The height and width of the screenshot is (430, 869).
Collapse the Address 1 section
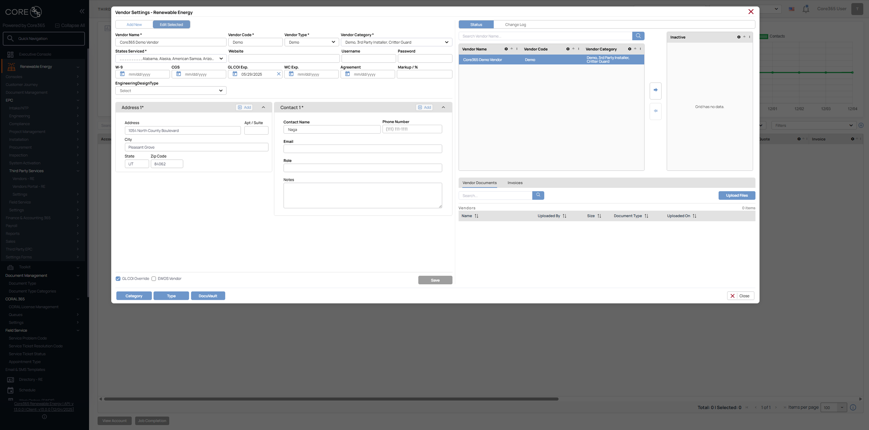263,107
